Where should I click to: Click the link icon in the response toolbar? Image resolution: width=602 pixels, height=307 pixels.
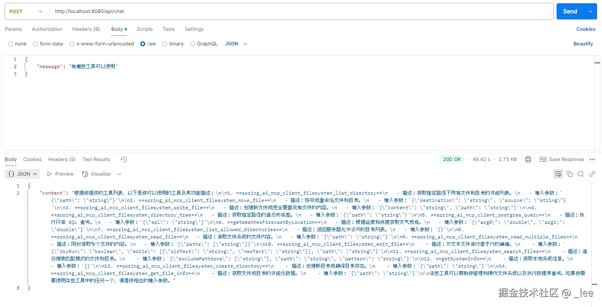click(592, 174)
